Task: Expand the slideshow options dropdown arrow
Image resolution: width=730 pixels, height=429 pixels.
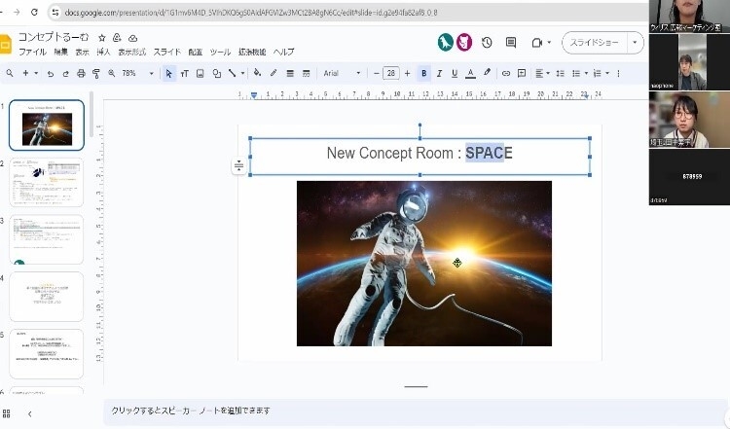Action: coord(635,43)
